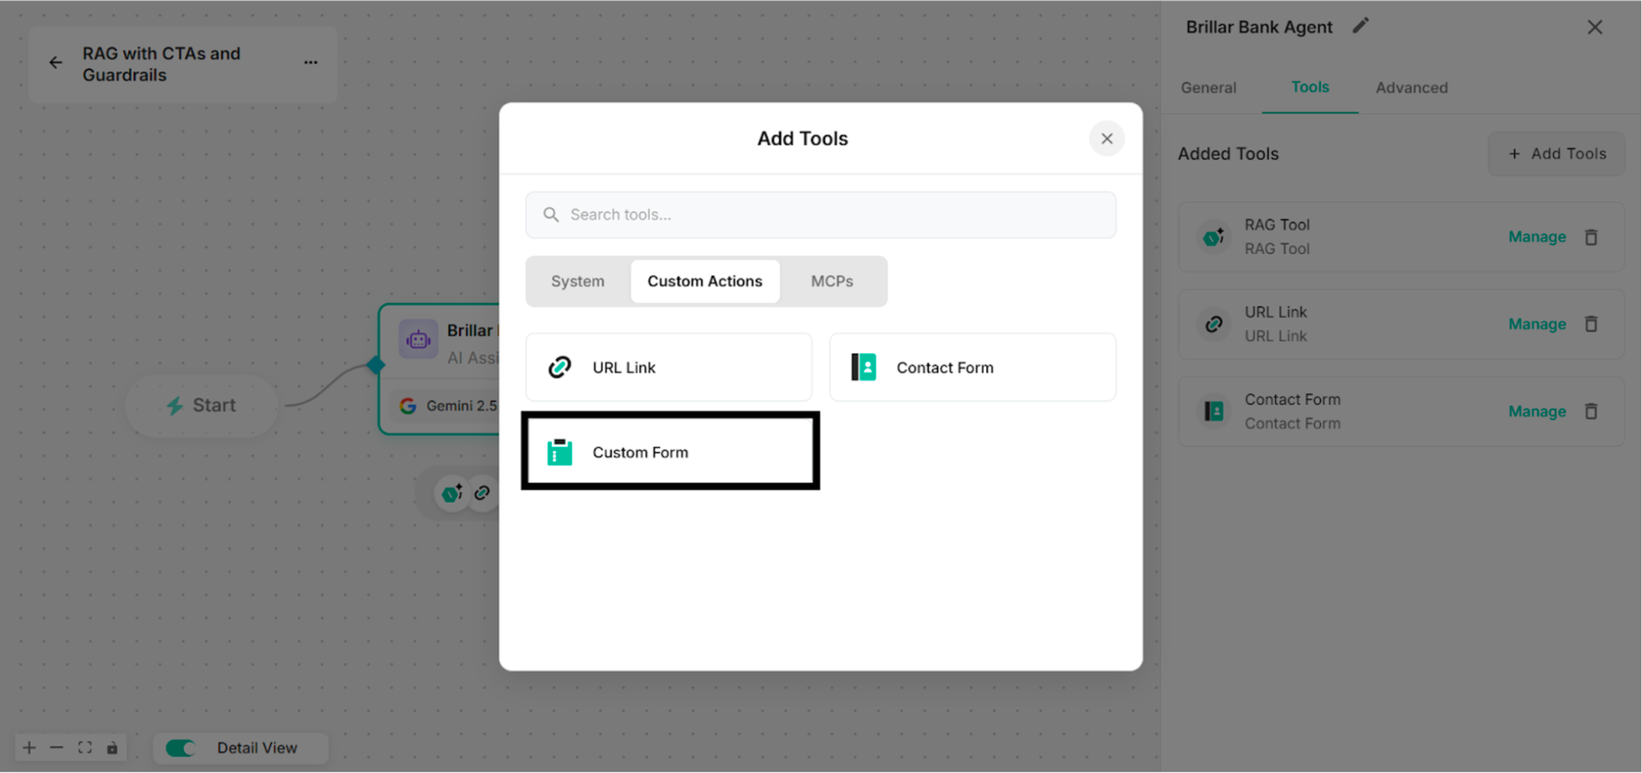Select the Start node lightning icon

(x=175, y=405)
